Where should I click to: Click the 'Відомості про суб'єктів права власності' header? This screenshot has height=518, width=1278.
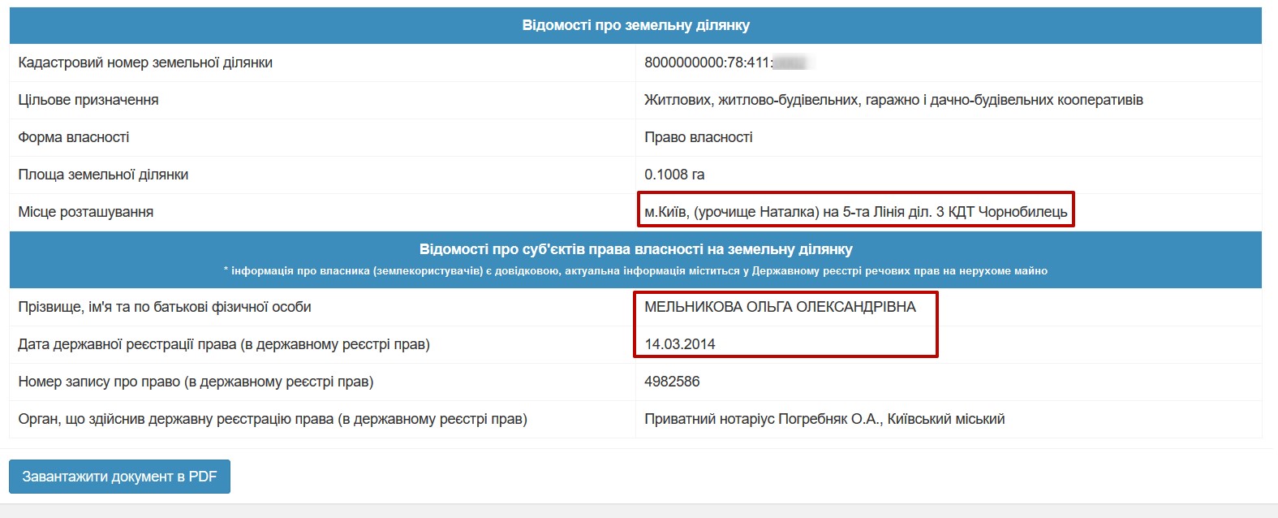635,249
